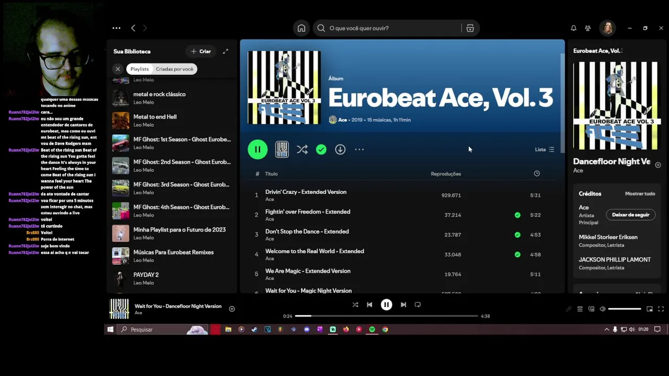This screenshot has width=669, height=376.
Task: Open MF Ghost: 1st Season playlist
Action: coord(172,143)
